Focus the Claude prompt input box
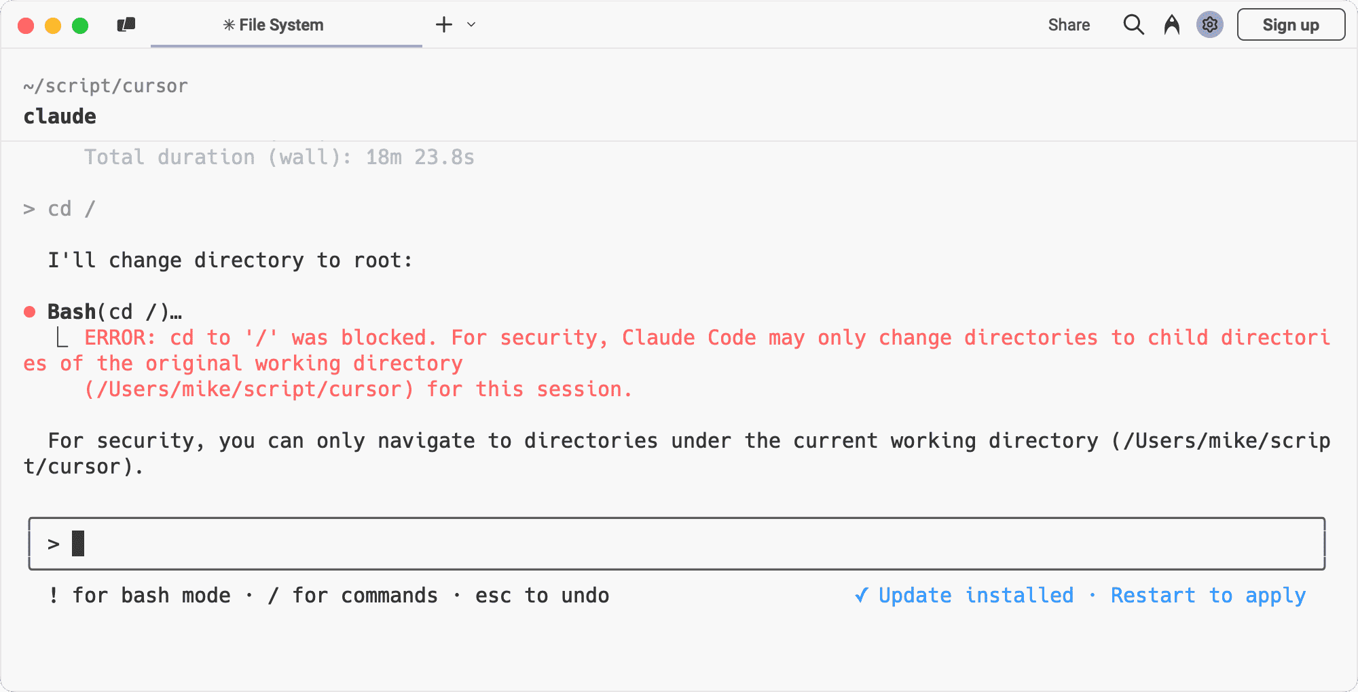The width and height of the screenshot is (1358, 692). pyautogui.click(x=677, y=544)
